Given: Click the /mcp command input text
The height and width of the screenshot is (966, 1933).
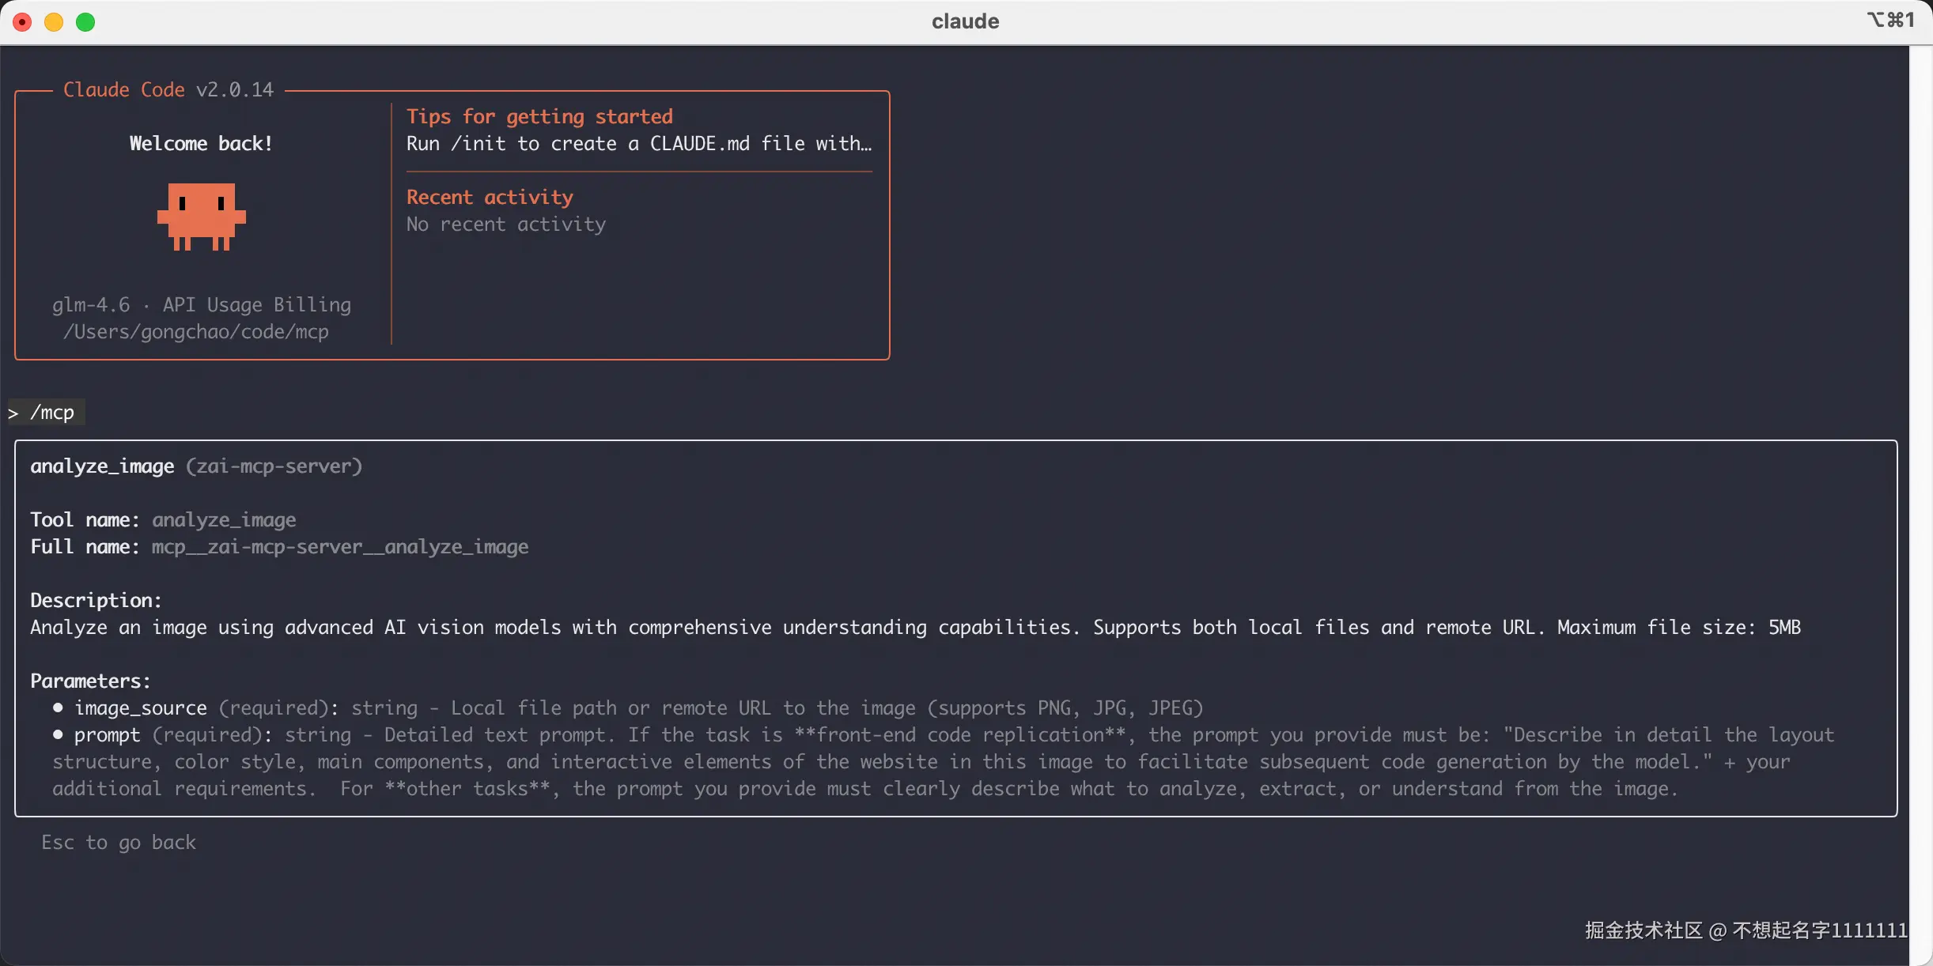Looking at the screenshot, I should click(52, 413).
